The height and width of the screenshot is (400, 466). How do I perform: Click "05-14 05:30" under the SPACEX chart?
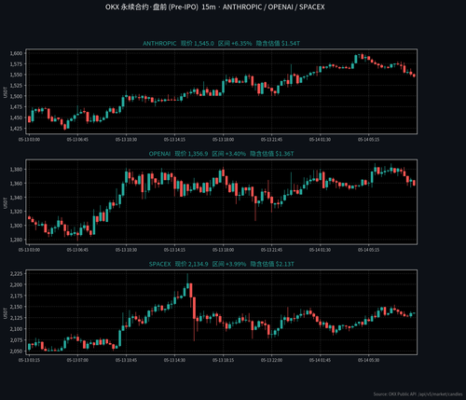pyautogui.click(x=368, y=360)
